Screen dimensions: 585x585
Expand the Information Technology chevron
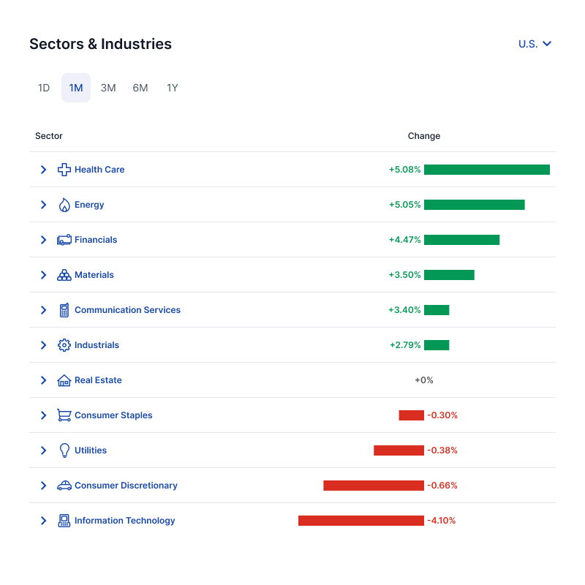click(43, 521)
